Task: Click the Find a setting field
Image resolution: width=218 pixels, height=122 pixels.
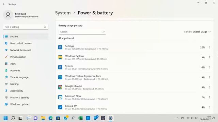Action: coord(26,27)
